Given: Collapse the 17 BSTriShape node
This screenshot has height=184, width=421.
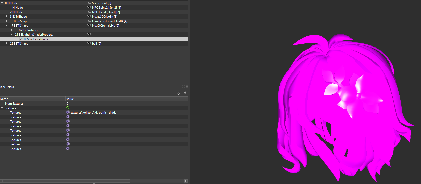Looking at the screenshot, I should [x=7, y=25].
